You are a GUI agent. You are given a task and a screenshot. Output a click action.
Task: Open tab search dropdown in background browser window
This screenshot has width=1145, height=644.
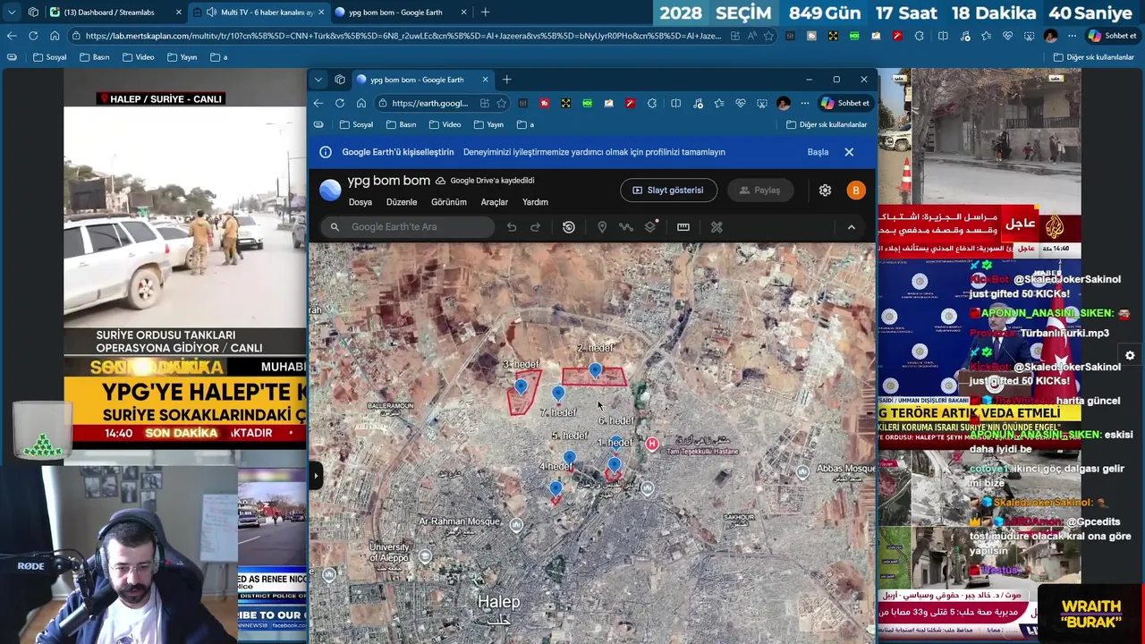click(12, 12)
